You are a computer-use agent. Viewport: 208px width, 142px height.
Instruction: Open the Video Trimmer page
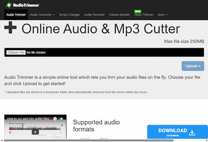pos(144,15)
